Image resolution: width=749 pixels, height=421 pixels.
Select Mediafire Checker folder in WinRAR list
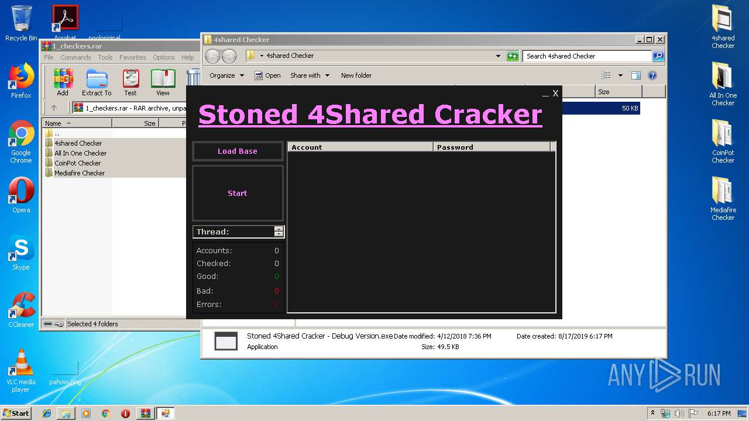pyautogui.click(x=79, y=173)
